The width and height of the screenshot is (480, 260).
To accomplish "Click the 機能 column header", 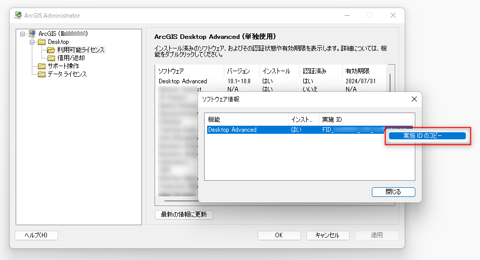I will pyautogui.click(x=246, y=120).
